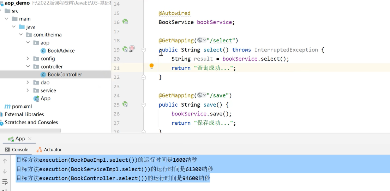The width and height of the screenshot is (390, 191).
Task: Open dropdown arrow next to "/save" globe
Action: coord(204,95)
